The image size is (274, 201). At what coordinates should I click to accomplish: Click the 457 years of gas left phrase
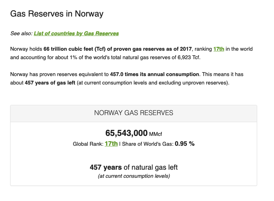tap(50, 83)
